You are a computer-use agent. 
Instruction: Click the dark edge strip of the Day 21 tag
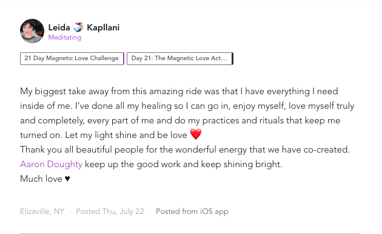tap(232, 58)
